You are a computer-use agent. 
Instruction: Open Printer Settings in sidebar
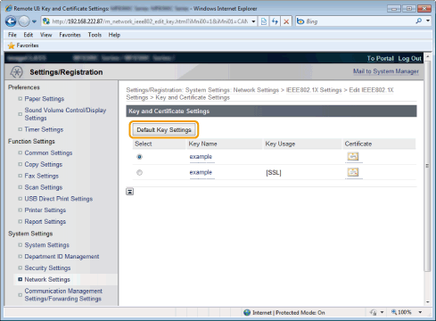pyautogui.click(x=45, y=210)
